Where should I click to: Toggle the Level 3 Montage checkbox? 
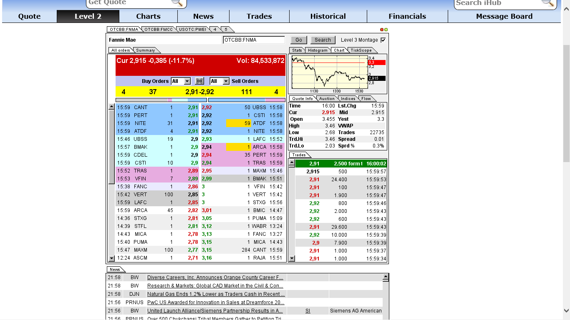pyautogui.click(x=383, y=40)
